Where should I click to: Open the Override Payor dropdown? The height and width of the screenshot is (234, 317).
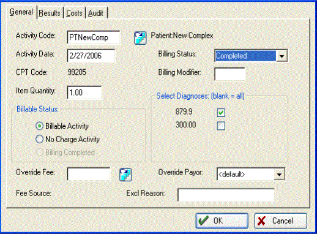pos(279,175)
